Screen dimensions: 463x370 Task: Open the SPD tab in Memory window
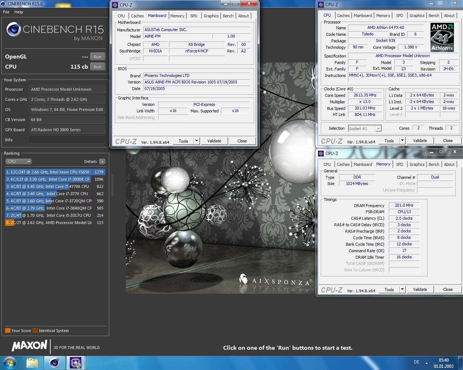399,164
